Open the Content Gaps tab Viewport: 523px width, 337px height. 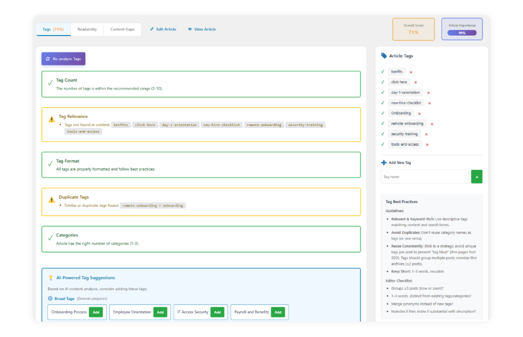click(x=123, y=29)
